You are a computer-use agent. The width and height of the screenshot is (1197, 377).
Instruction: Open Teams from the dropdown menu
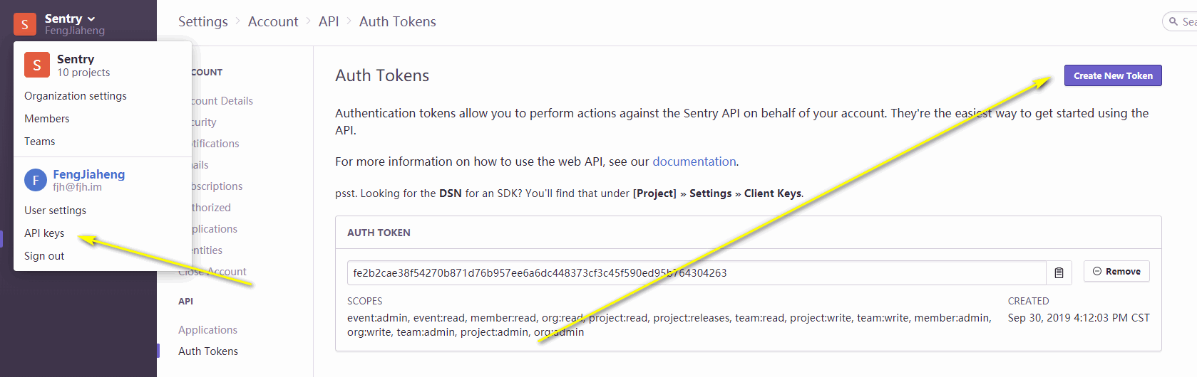(x=40, y=142)
